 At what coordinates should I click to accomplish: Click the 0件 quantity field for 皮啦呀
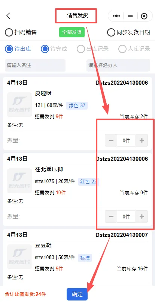(x=126, y=140)
